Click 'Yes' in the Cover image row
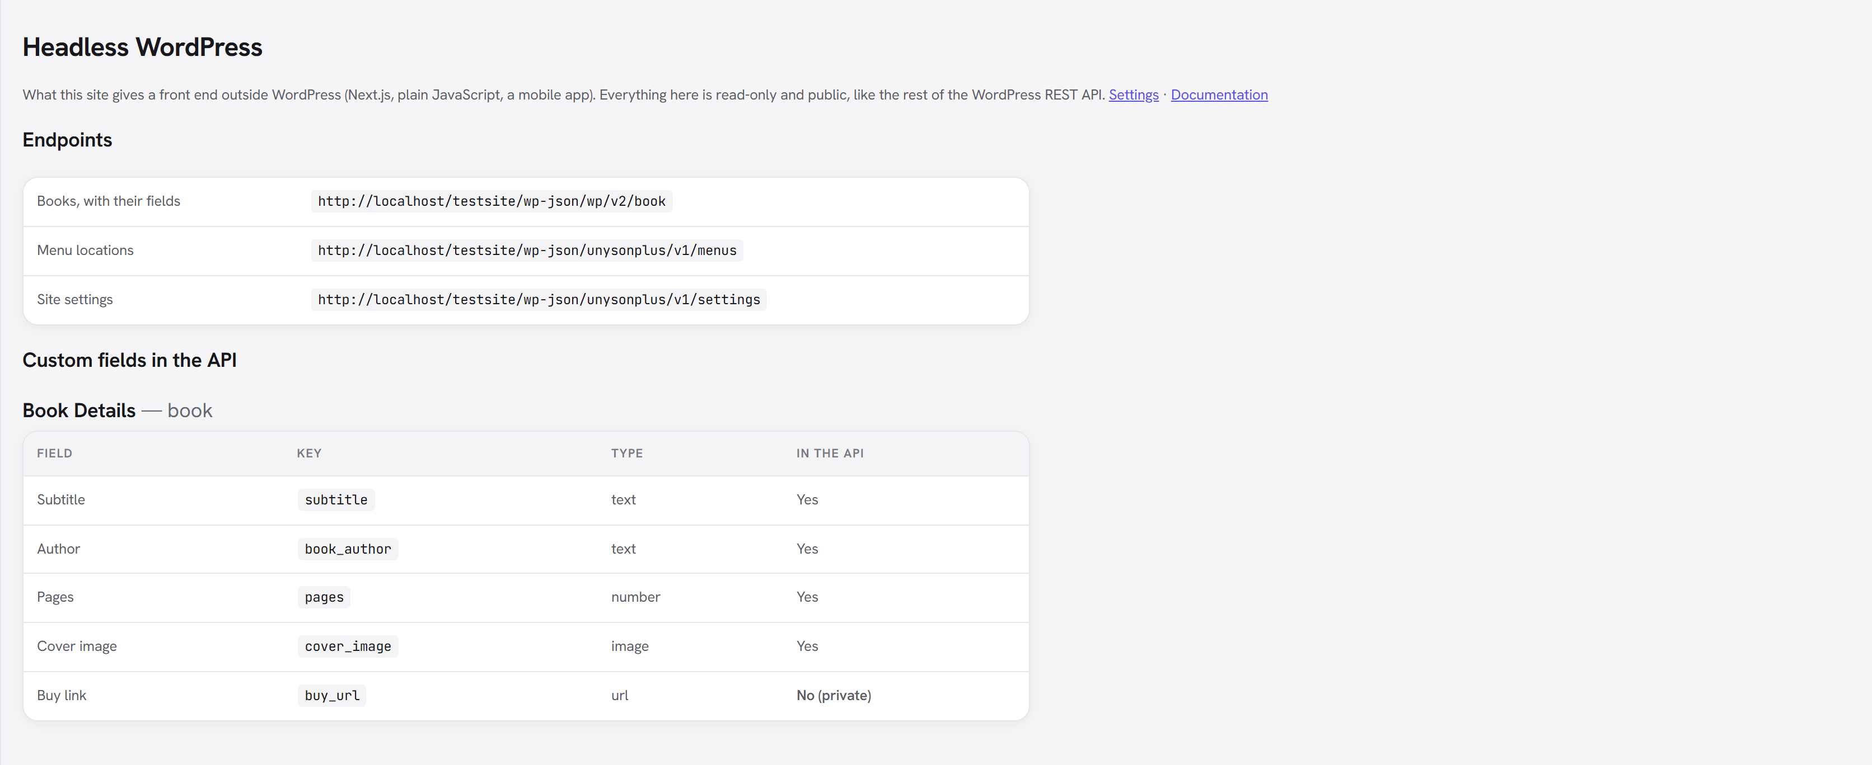 (807, 646)
